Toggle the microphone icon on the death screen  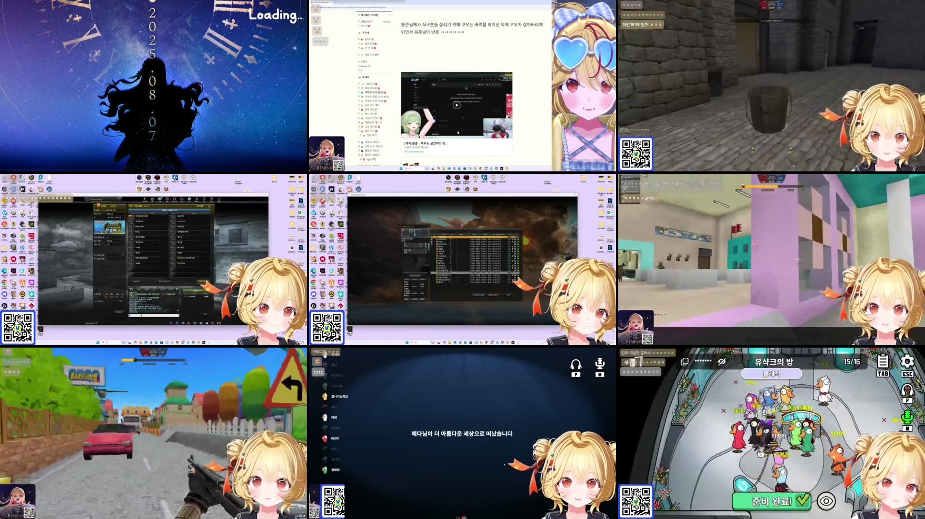point(600,365)
